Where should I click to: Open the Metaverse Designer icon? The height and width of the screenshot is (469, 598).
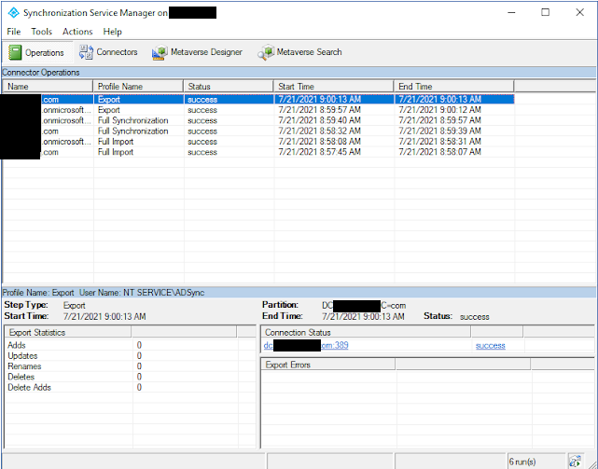[160, 52]
